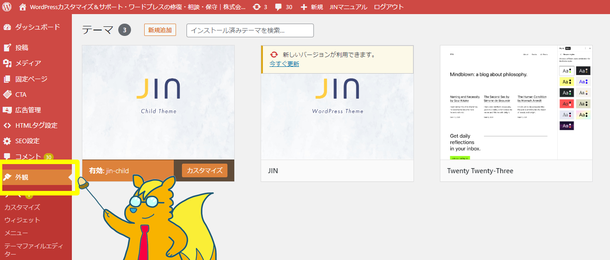Click the SEO設定 gear icon
Viewport: 610px width, 260px height.
click(x=7, y=141)
